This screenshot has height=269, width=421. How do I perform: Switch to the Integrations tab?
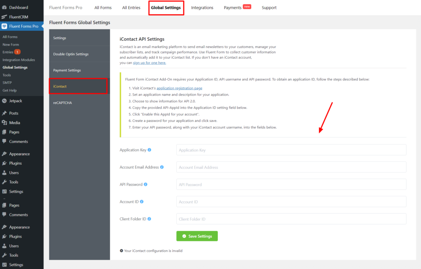[x=202, y=7]
